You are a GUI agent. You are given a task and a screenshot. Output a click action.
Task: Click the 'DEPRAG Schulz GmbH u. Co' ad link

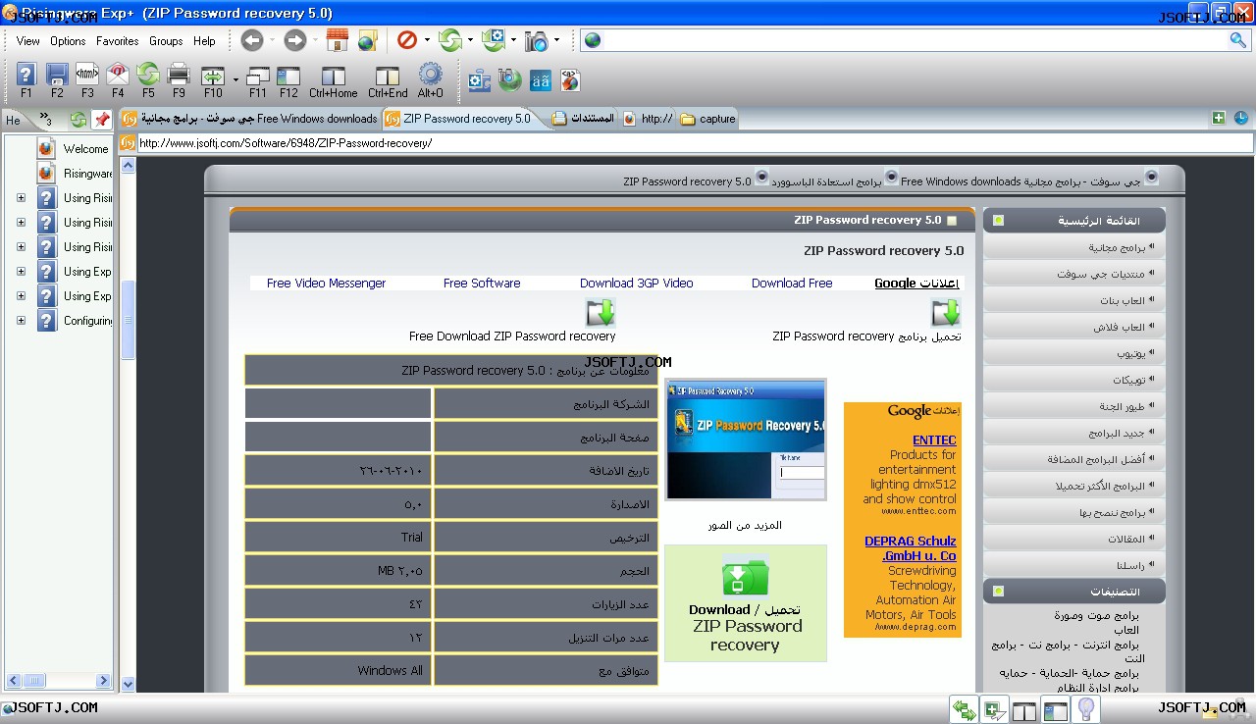click(911, 548)
